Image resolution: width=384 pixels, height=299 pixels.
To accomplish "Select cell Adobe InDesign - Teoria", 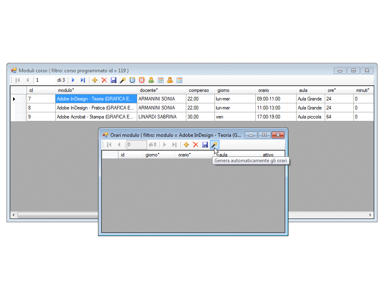I will coord(96,99).
